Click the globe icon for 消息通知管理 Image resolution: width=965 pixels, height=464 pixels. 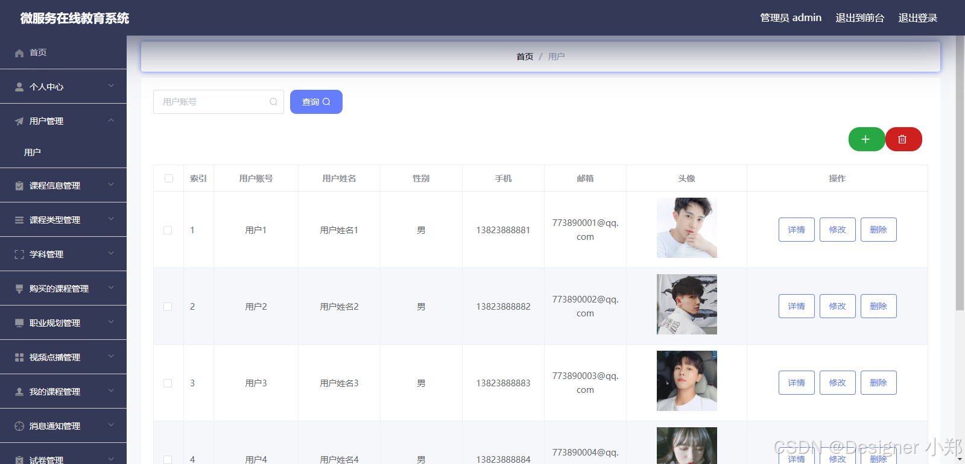point(19,426)
